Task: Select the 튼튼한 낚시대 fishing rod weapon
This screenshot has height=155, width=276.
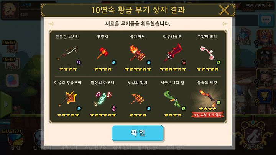Action: [68, 53]
